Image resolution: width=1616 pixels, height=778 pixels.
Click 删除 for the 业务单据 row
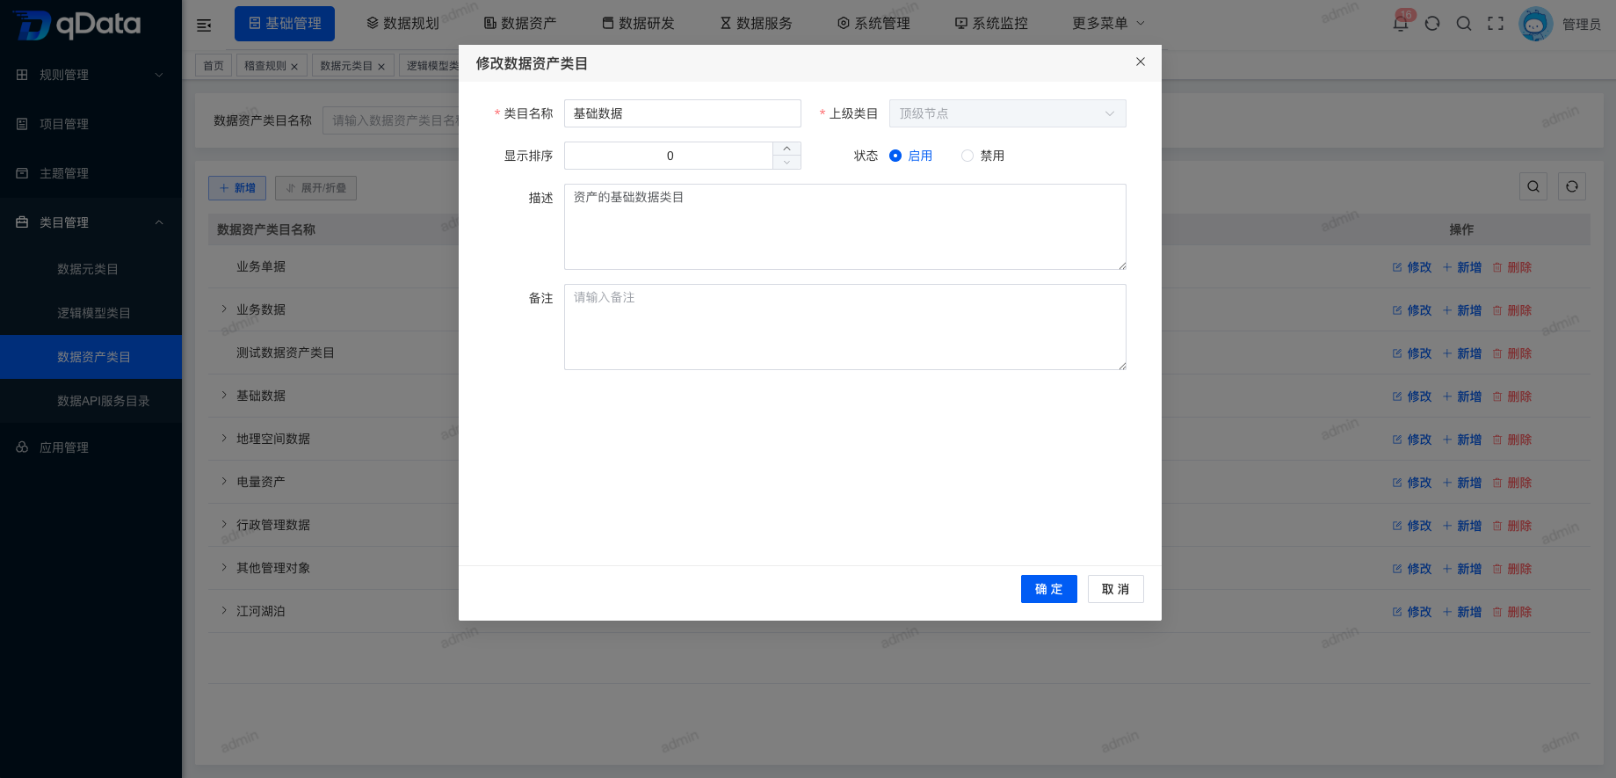click(1512, 267)
